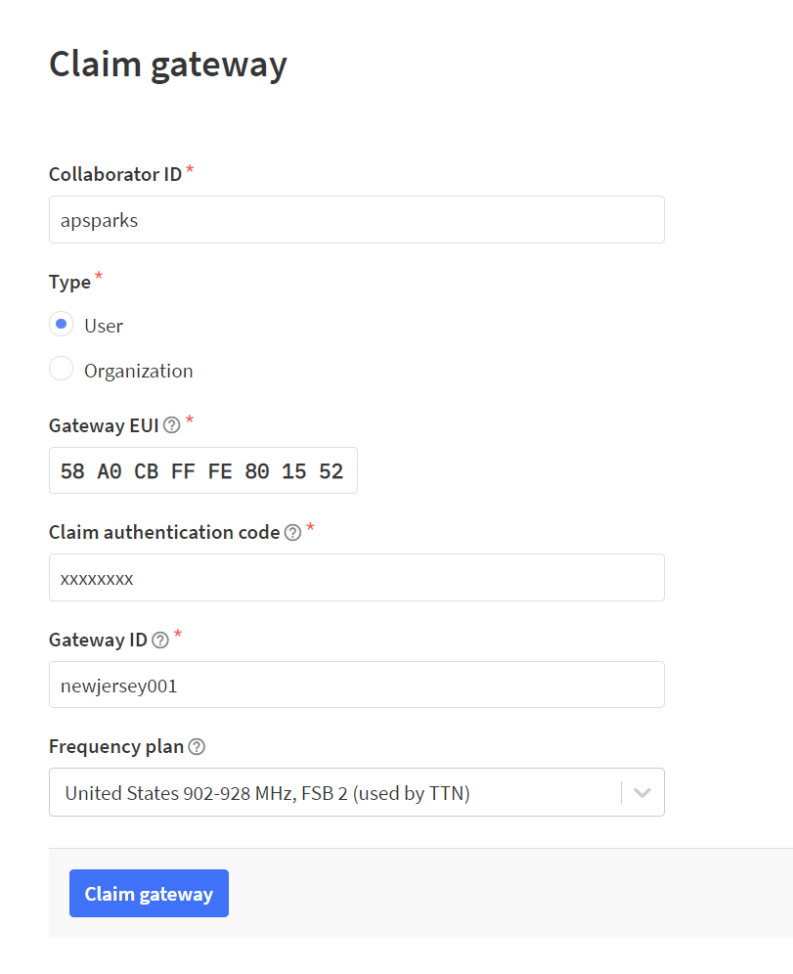Click the Gateway ID label text
This screenshot has width=793, height=974.
(98, 640)
